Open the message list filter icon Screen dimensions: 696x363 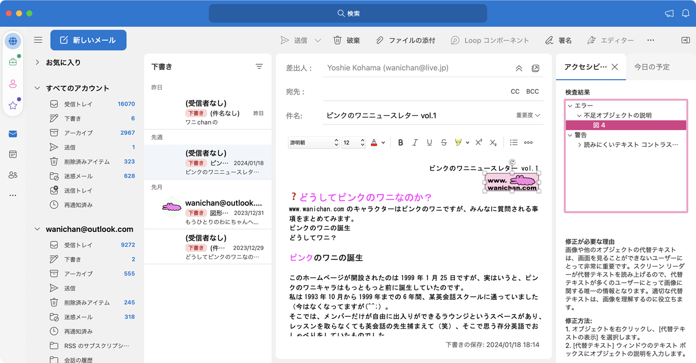pos(259,66)
